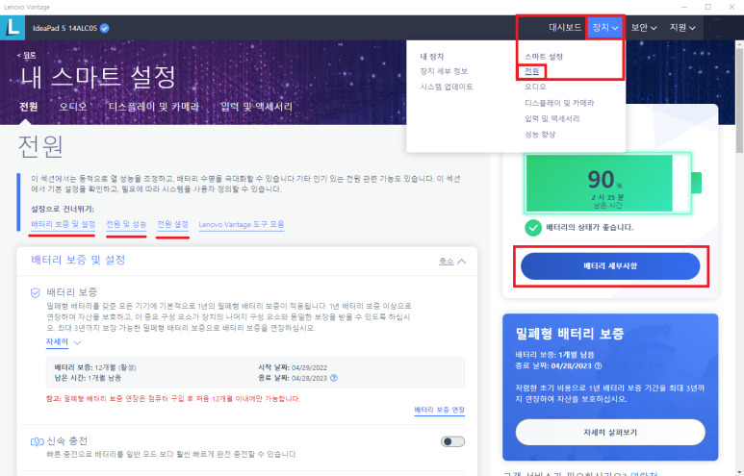Image resolution: width=744 pixels, height=476 pixels.
Task: Click the 90% battery gauge graphic
Action: (612, 183)
